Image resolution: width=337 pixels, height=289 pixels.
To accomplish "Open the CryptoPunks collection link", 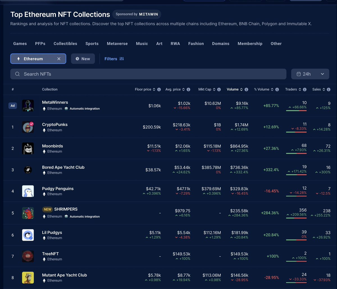I will (55, 124).
